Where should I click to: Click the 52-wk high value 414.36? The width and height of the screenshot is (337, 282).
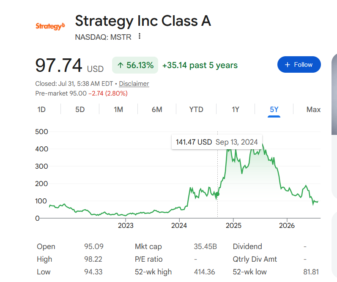[204, 272]
